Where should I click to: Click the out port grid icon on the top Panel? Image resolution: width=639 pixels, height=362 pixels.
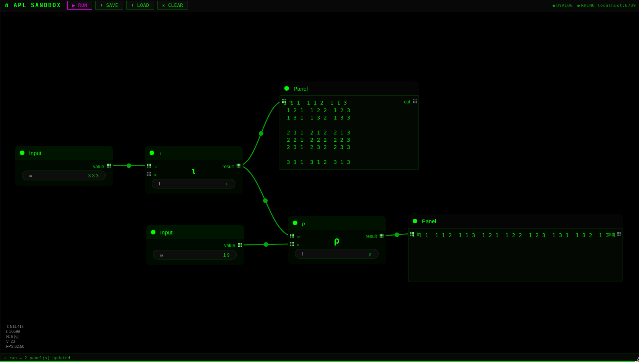coord(415,102)
